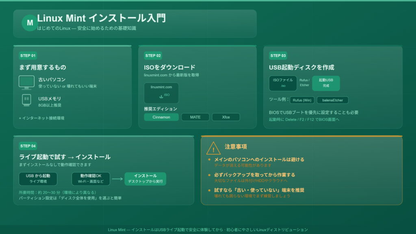Image resolution: width=416 pixels, height=234 pixels.
Task: Click the balenaEtcher tool chip
Action: [x=333, y=100]
